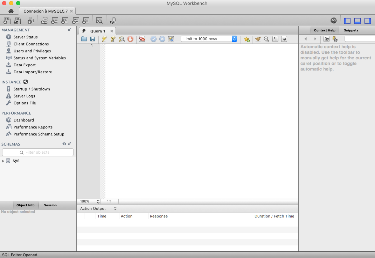Click the Save script floppy disk icon
Image resolution: width=375 pixels, height=258 pixels.
pyautogui.click(x=93, y=39)
